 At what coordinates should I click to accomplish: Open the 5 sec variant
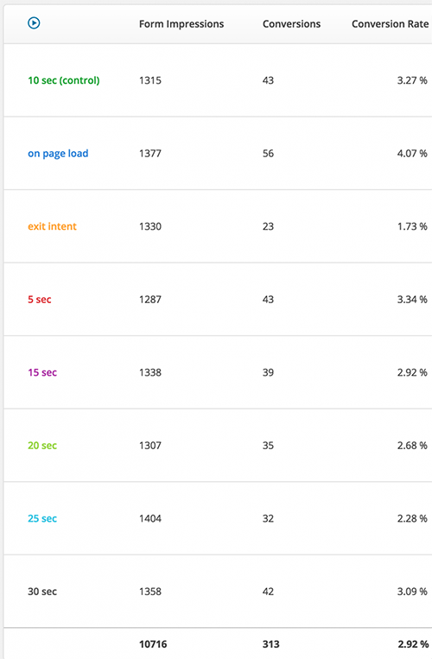click(40, 299)
